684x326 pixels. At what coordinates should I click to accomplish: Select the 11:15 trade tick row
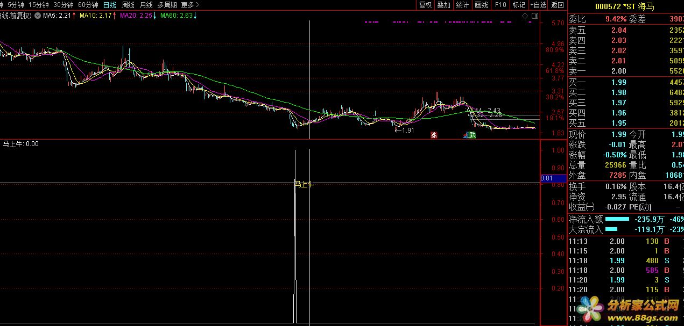click(x=626, y=251)
